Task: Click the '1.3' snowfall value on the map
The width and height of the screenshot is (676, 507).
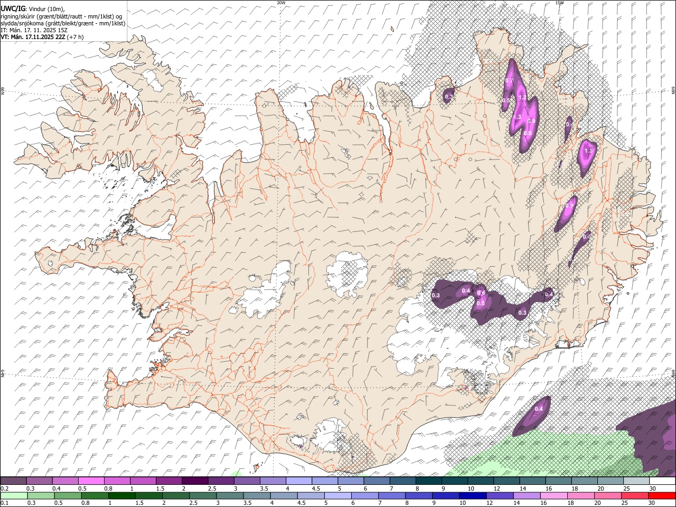Action: click(x=517, y=117)
